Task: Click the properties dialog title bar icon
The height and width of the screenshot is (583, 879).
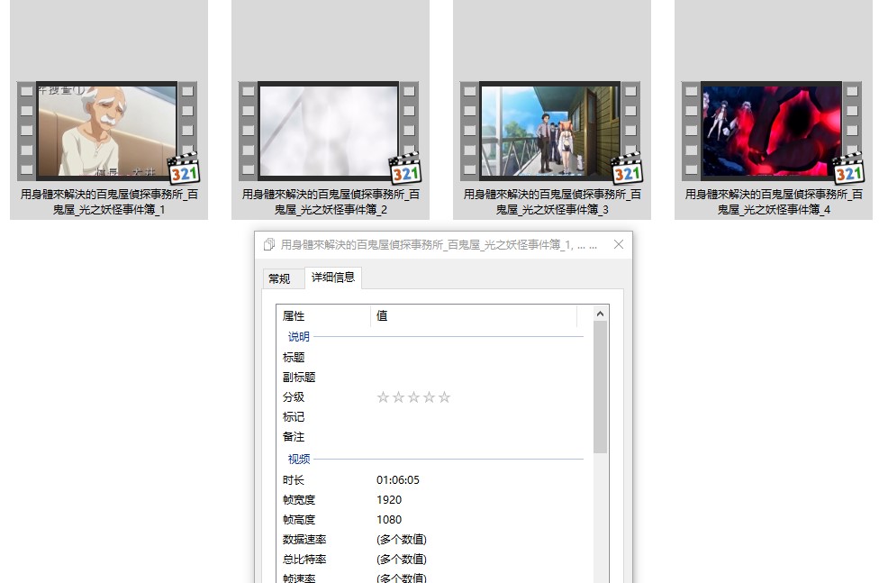Action: pyautogui.click(x=269, y=245)
